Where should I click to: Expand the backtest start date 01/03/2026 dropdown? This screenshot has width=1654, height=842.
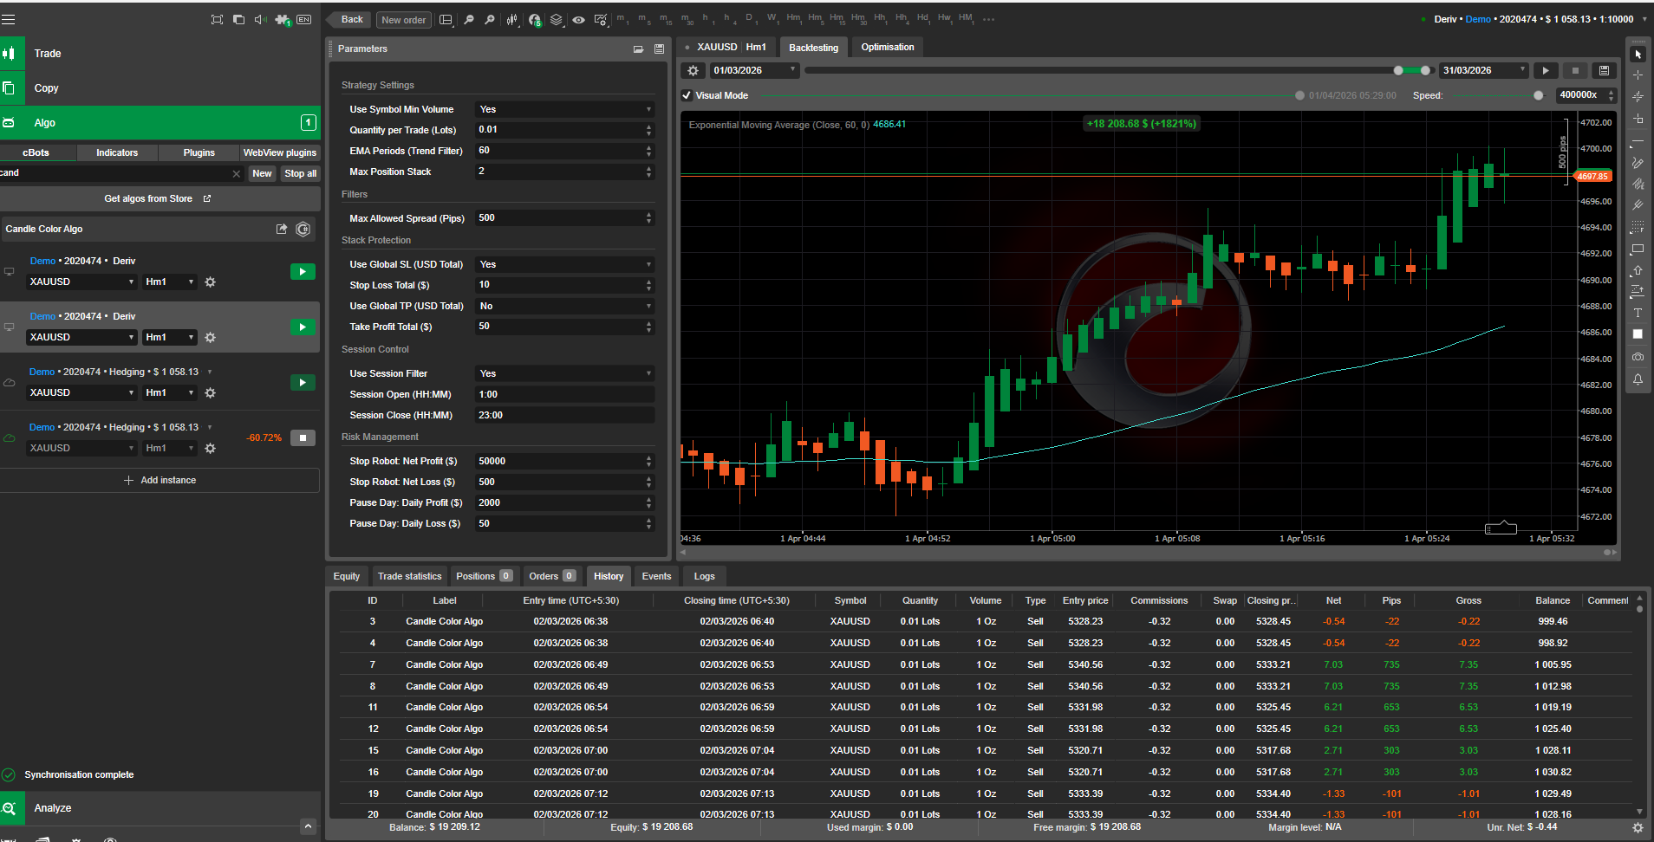pyautogui.click(x=792, y=70)
